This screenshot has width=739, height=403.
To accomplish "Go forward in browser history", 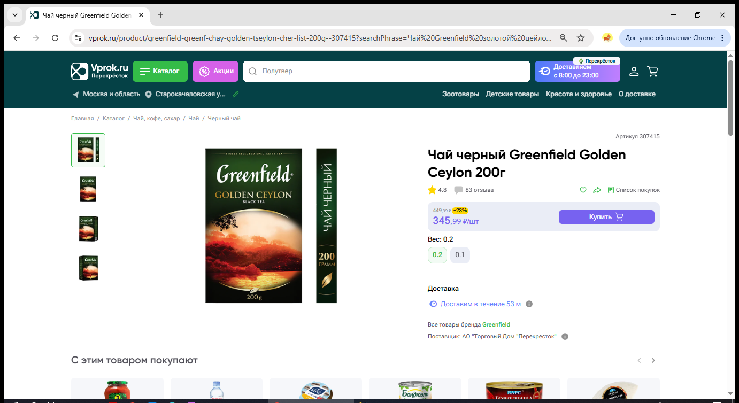I will 36,38.
